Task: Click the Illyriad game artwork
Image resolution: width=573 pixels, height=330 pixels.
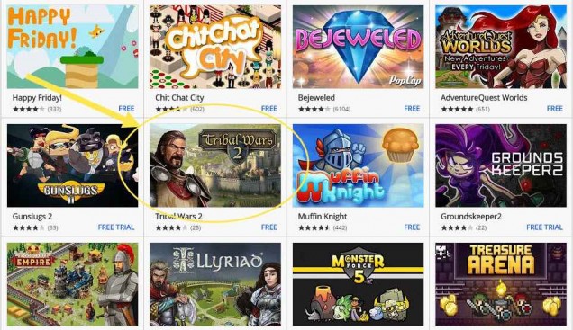Action: pyautogui.click(x=215, y=284)
